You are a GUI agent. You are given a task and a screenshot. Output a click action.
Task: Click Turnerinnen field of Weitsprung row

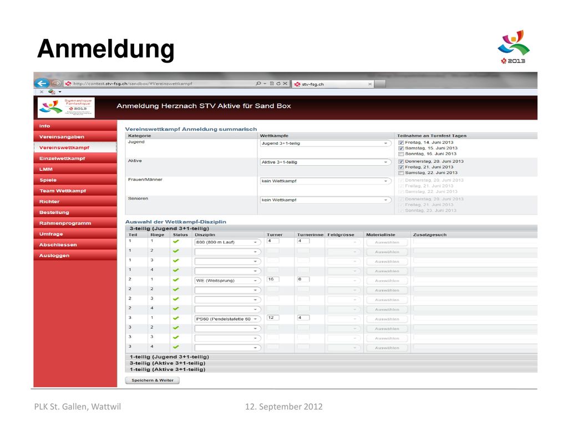click(x=303, y=280)
